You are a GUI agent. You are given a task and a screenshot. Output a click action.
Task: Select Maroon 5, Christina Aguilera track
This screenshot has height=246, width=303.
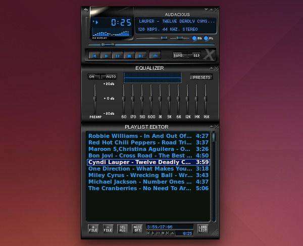(x=148, y=149)
